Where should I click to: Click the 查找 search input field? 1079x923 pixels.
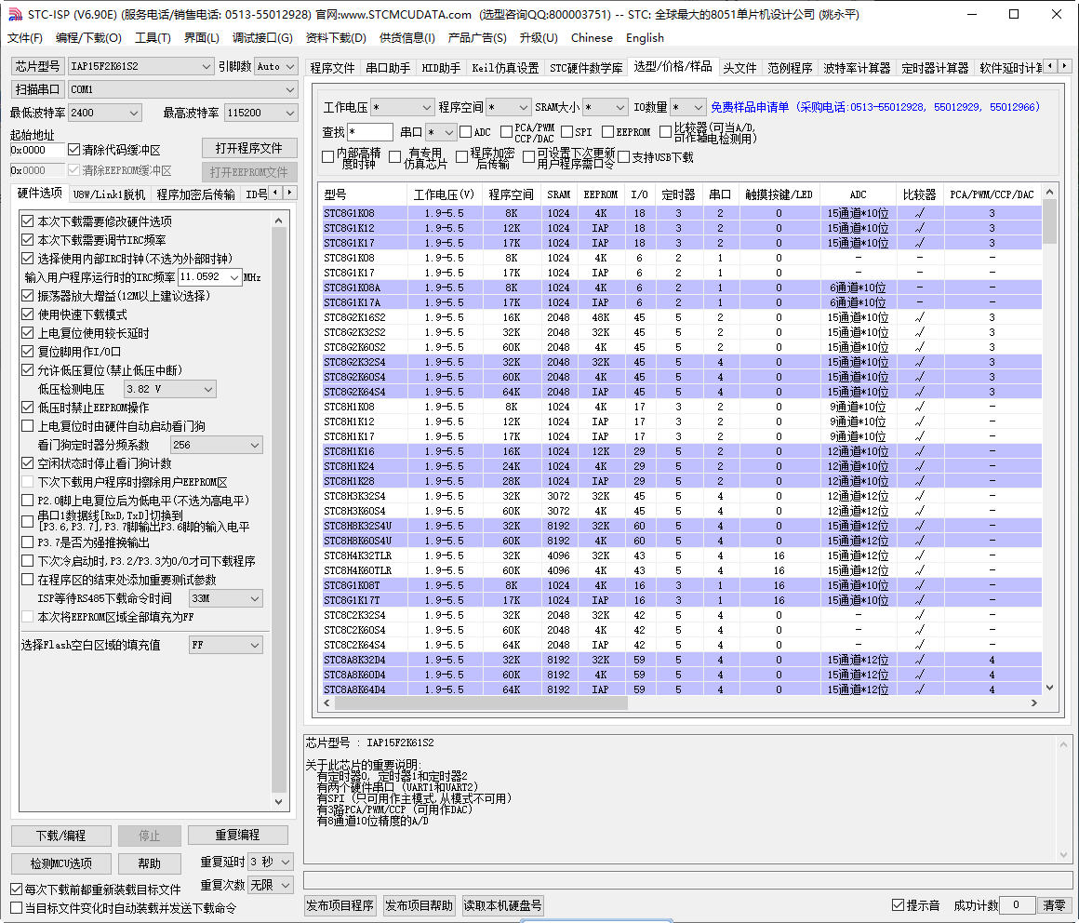(370, 132)
